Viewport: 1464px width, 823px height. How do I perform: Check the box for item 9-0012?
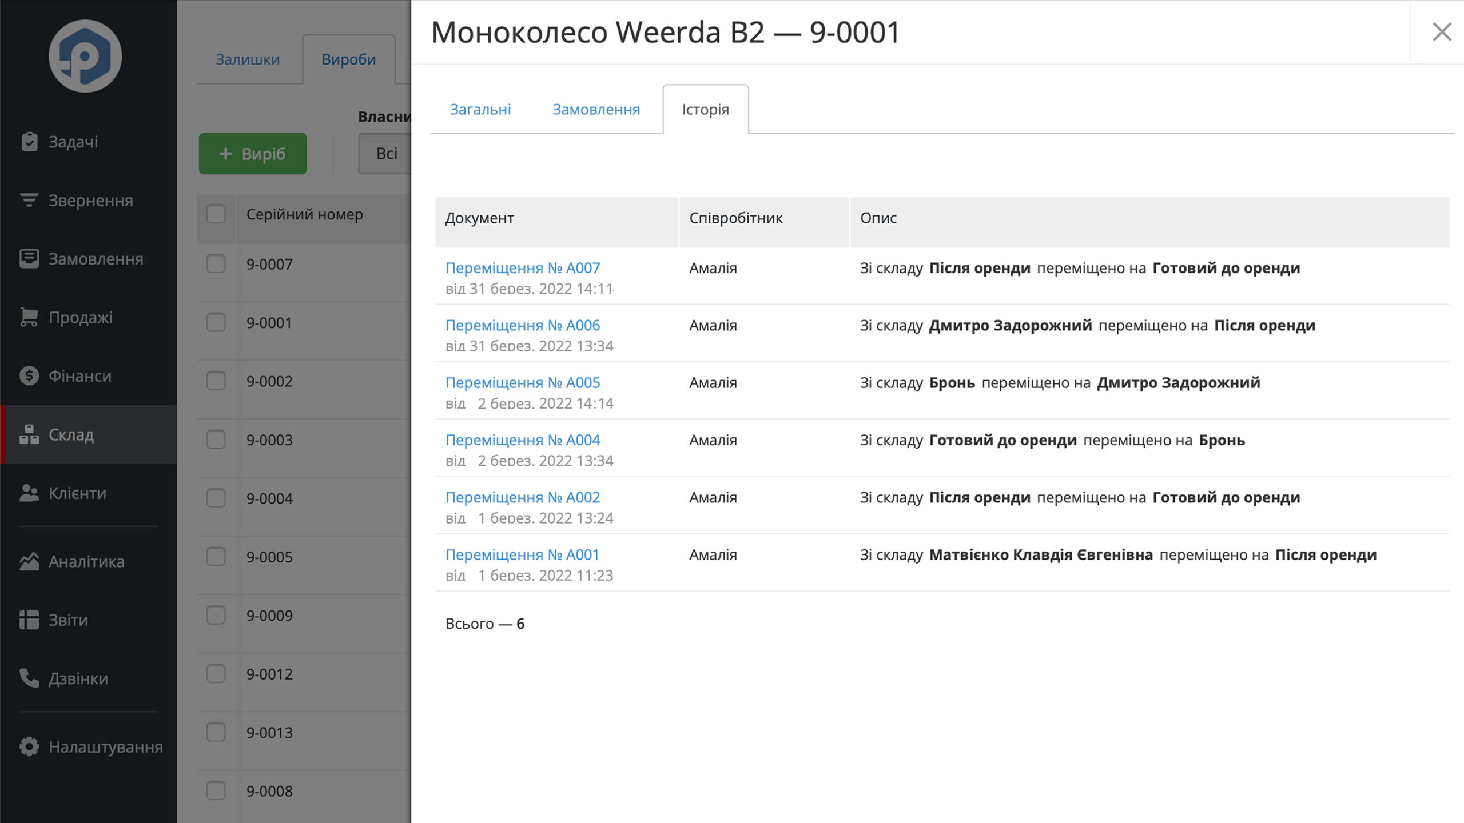[216, 674]
